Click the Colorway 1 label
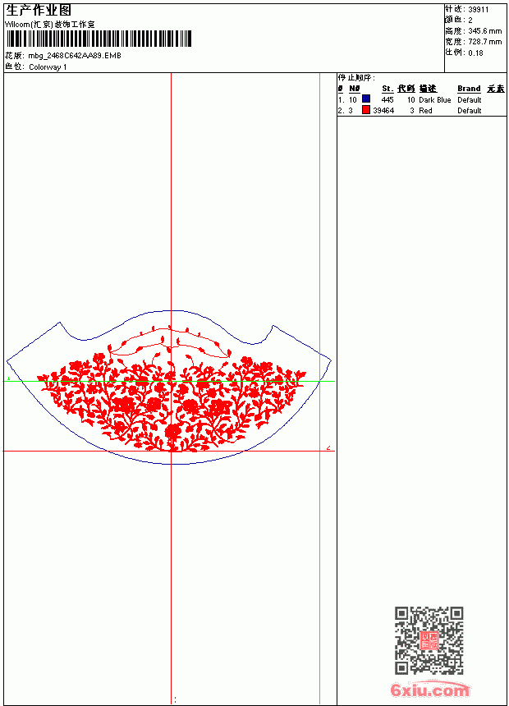 tap(48, 67)
